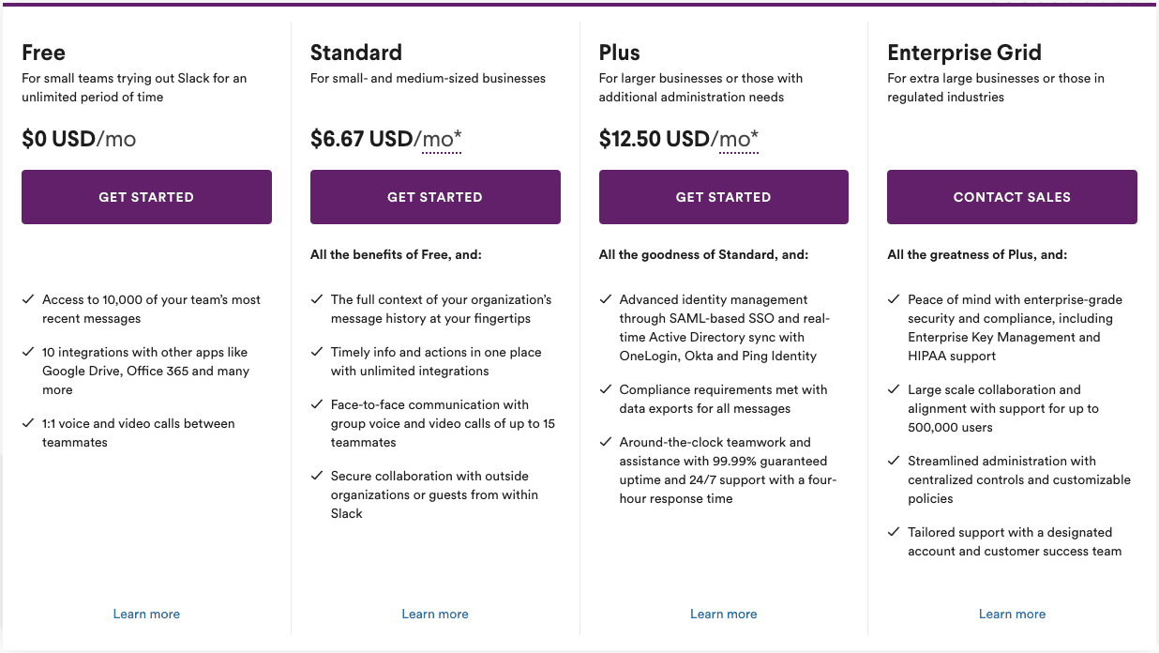Click checkmark beside 10 integrations feature
The image size is (1159, 653).
click(x=28, y=353)
